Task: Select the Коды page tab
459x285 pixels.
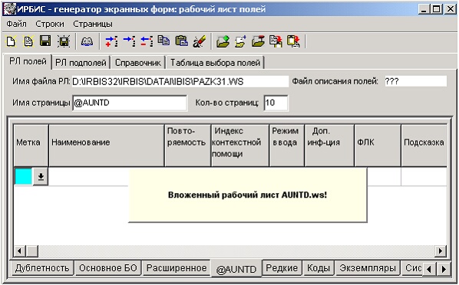Action: (x=319, y=268)
